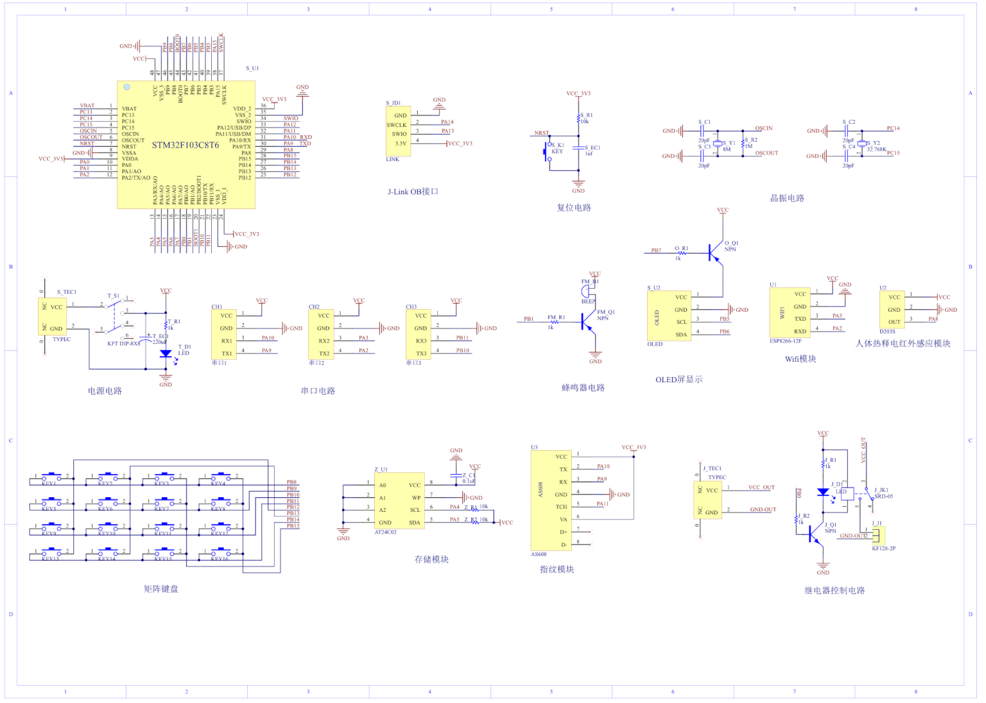Click the '存储模块' caption
Viewport: 986px width, 703px height.
[x=431, y=559]
